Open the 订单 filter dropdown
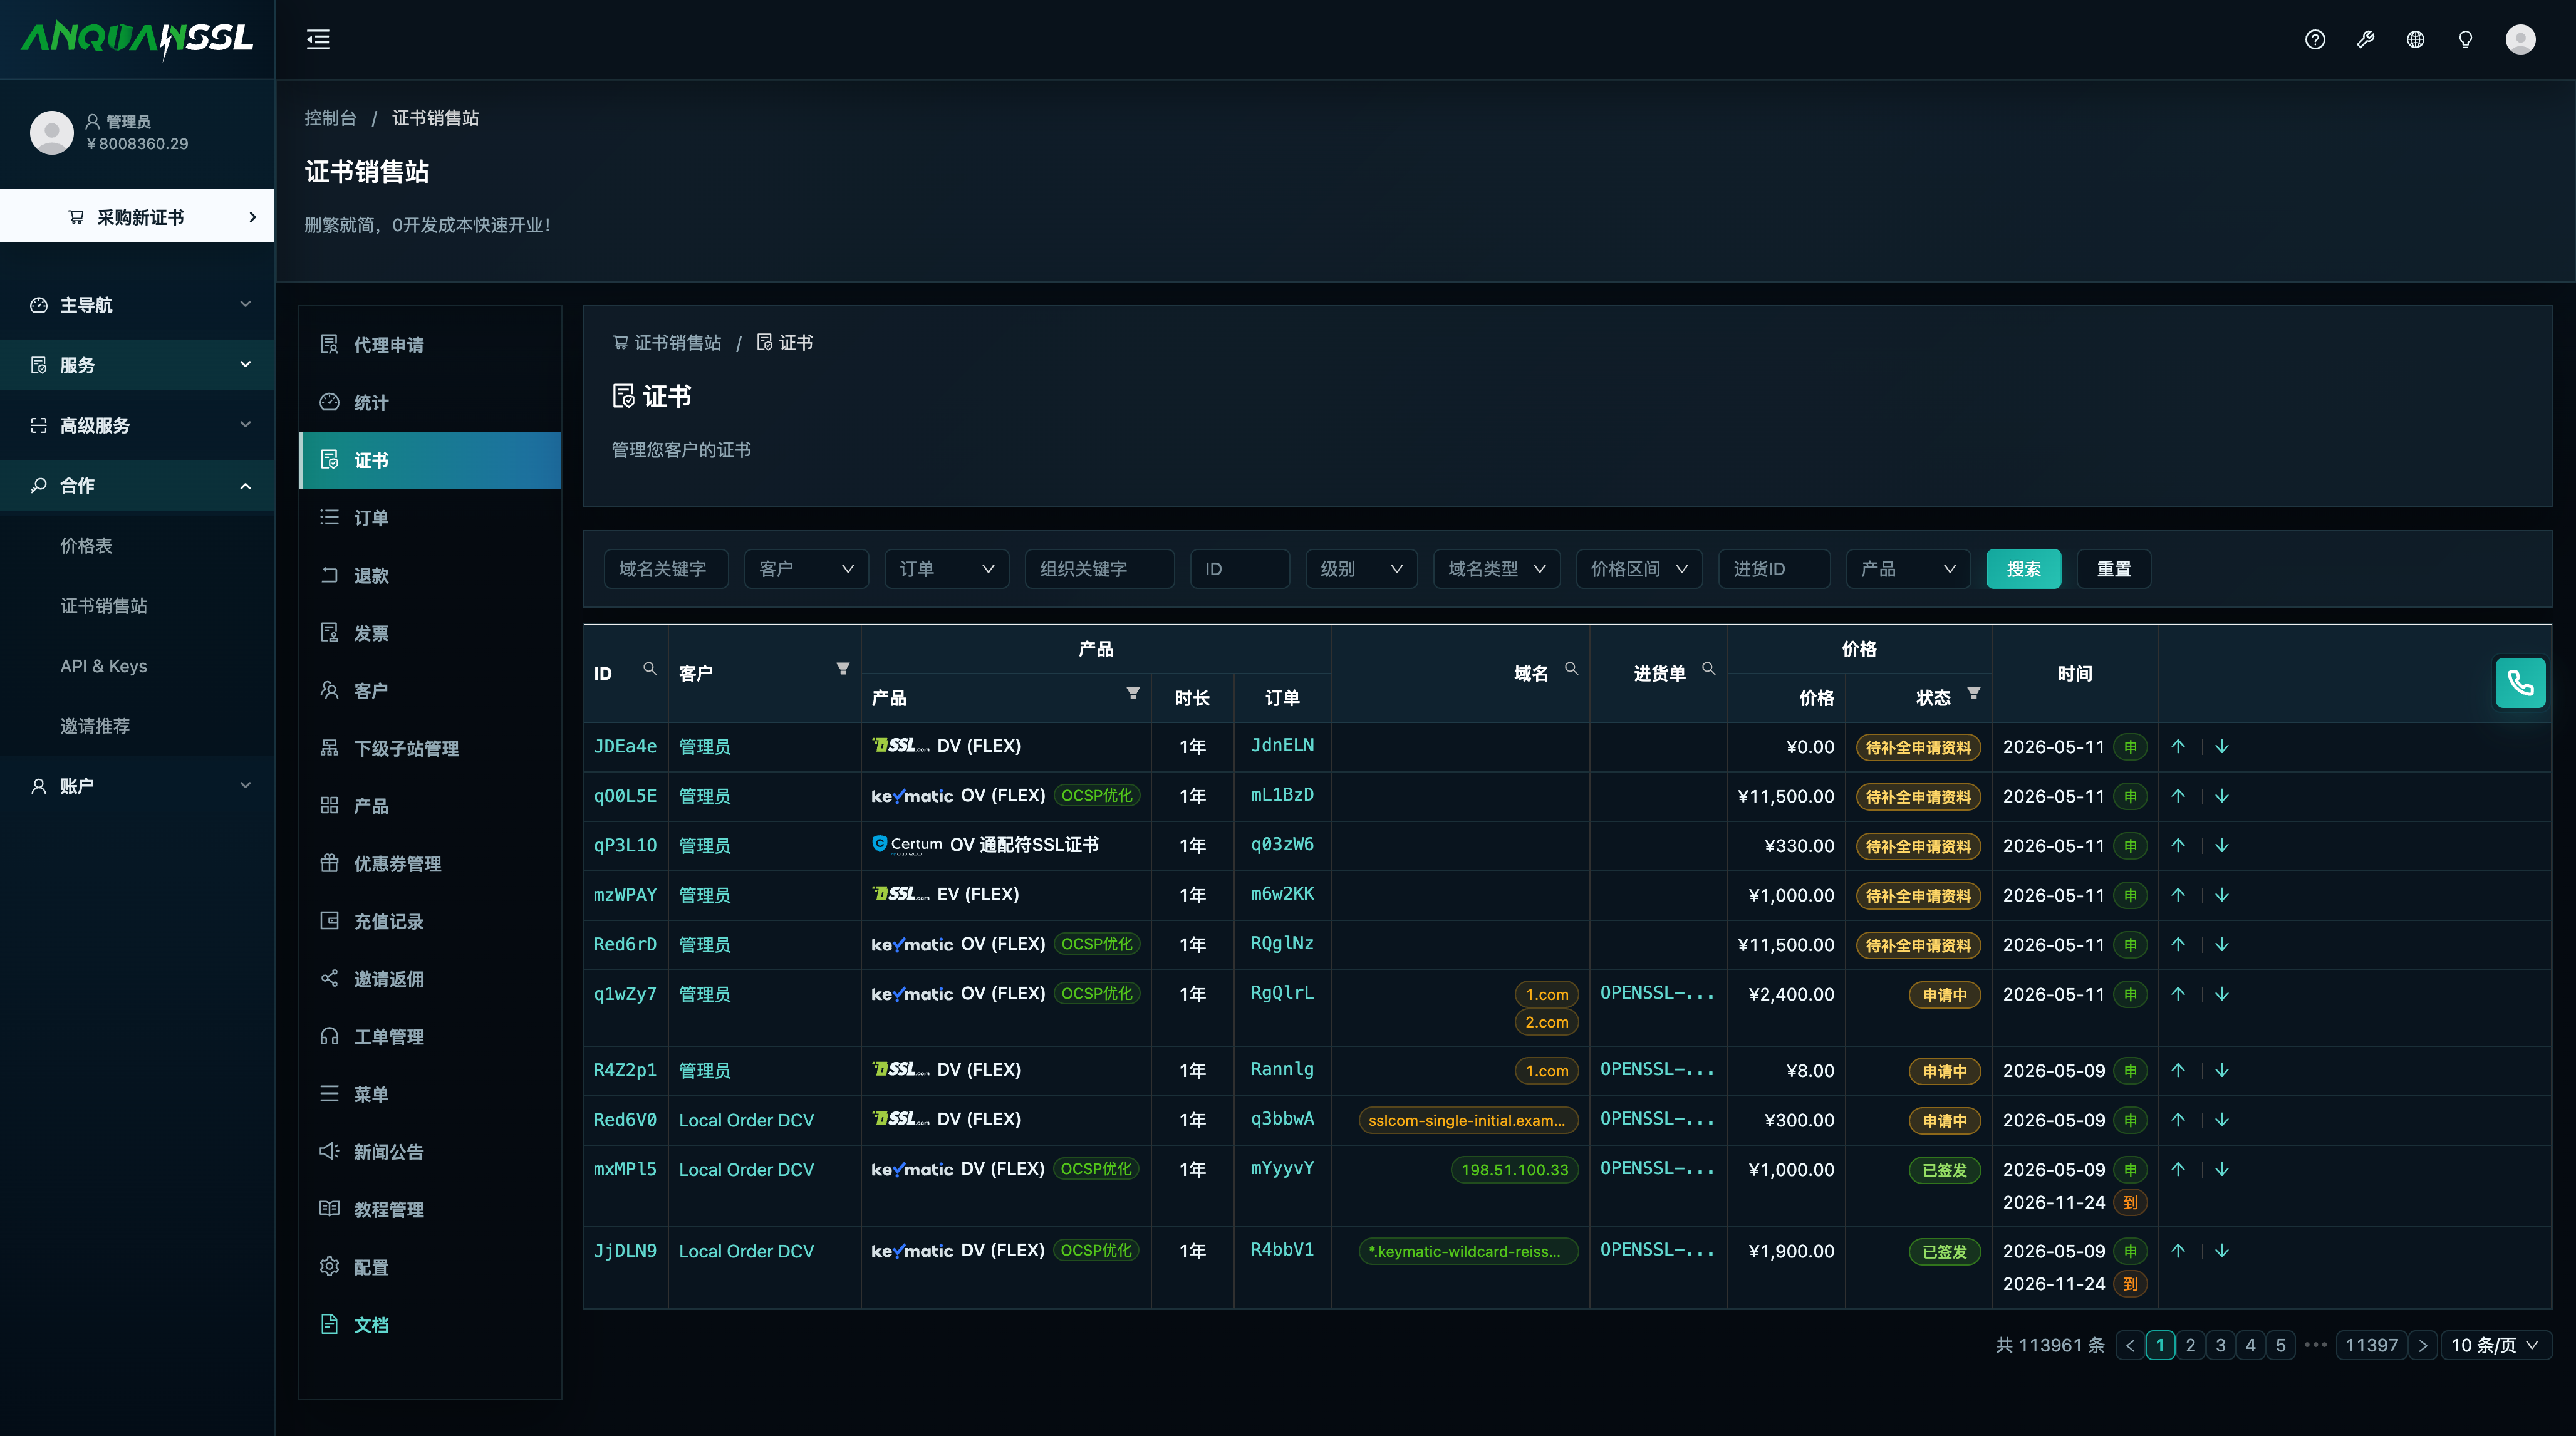 pyautogui.click(x=946, y=569)
